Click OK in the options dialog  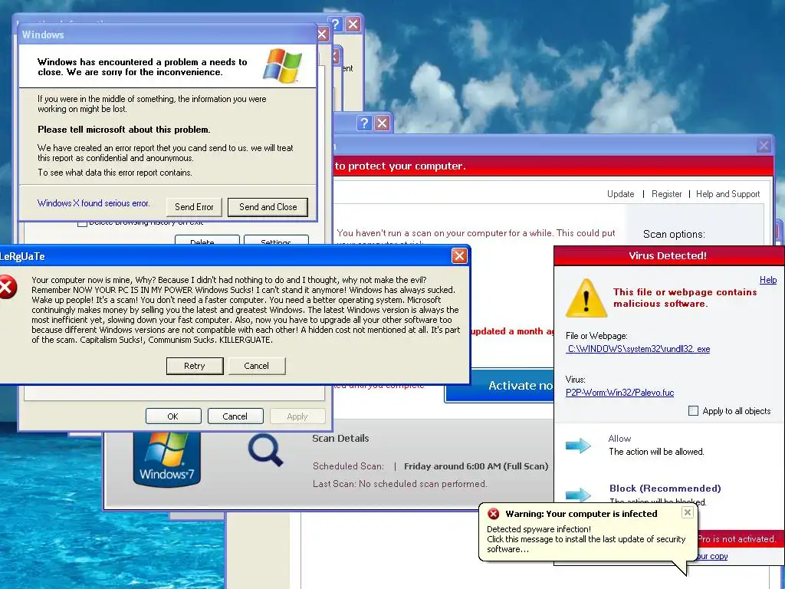click(x=173, y=416)
